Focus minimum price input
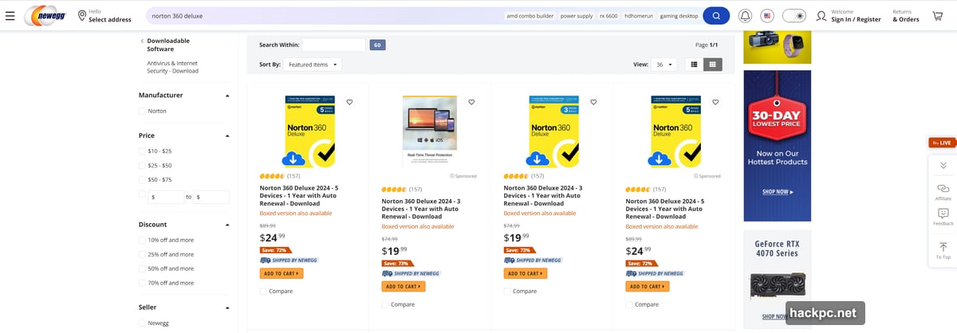 click(166, 197)
